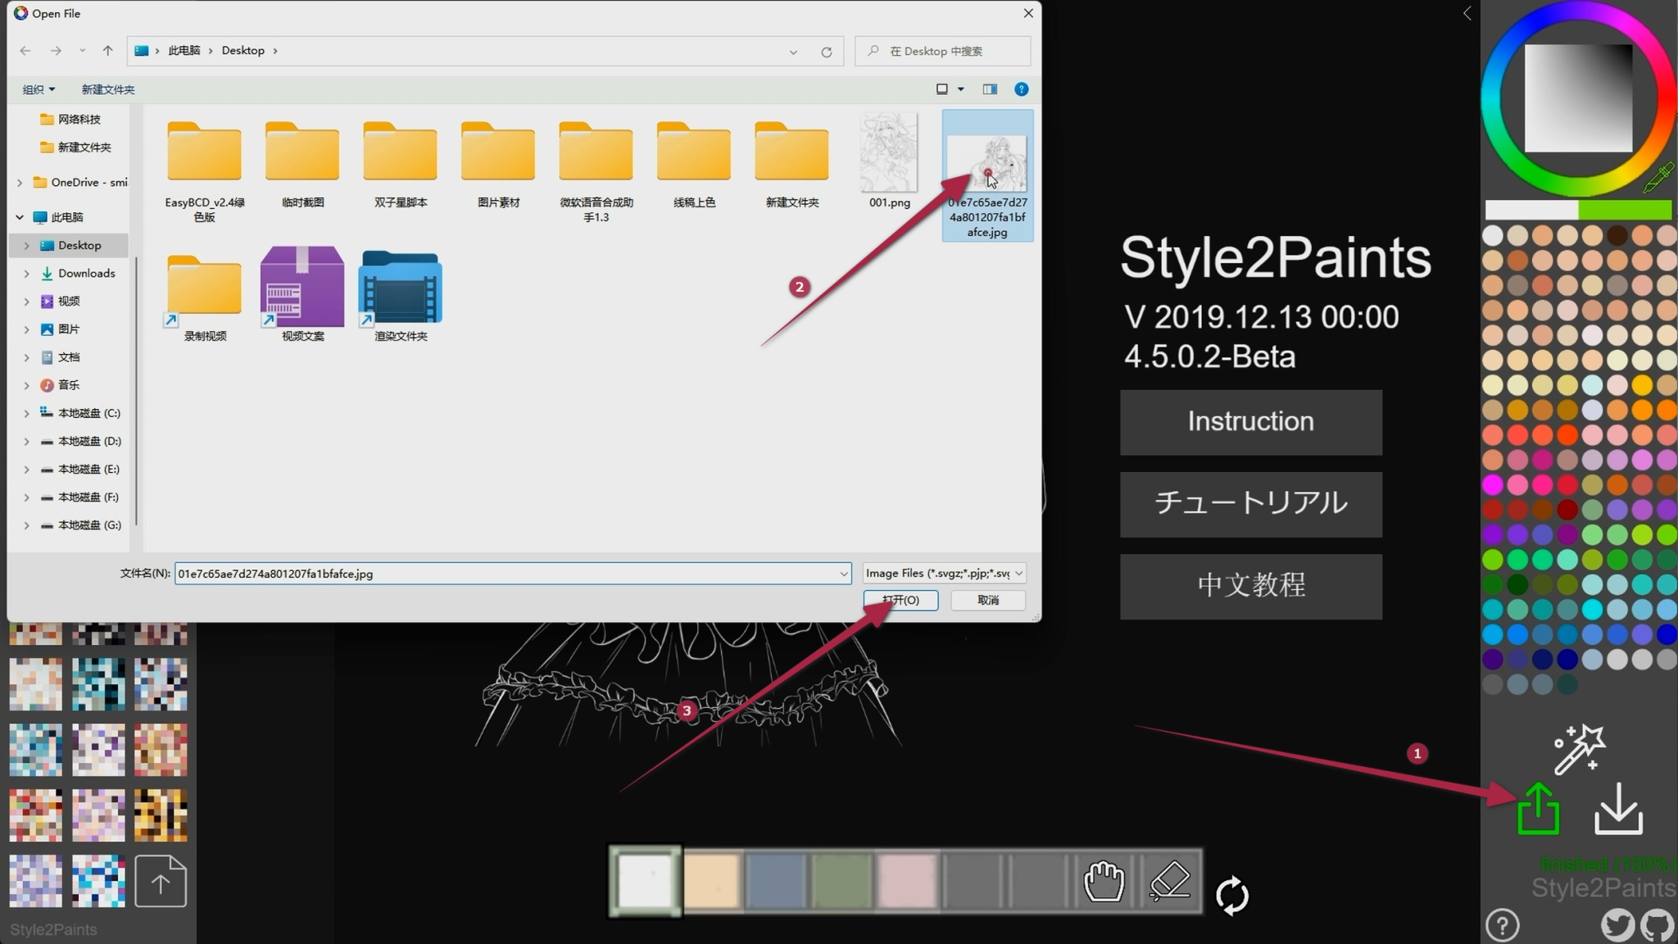Pick the eyedropper color picker tool
This screenshot has height=944, width=1678.
point(1659,178)
